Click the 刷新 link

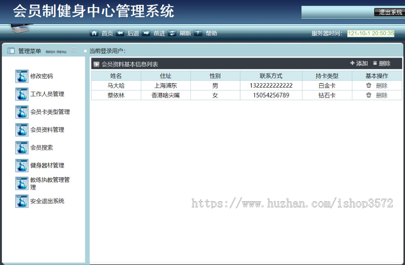(185, 33)
